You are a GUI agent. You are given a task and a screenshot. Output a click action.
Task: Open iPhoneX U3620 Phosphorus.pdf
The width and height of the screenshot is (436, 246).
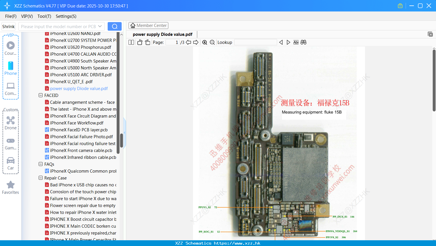(78, 47)
